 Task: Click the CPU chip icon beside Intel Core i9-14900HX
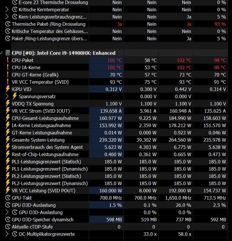[8, 53]
